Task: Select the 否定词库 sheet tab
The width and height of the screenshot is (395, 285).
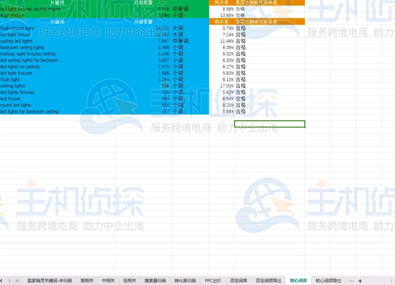Action: (x=239, y=281)
